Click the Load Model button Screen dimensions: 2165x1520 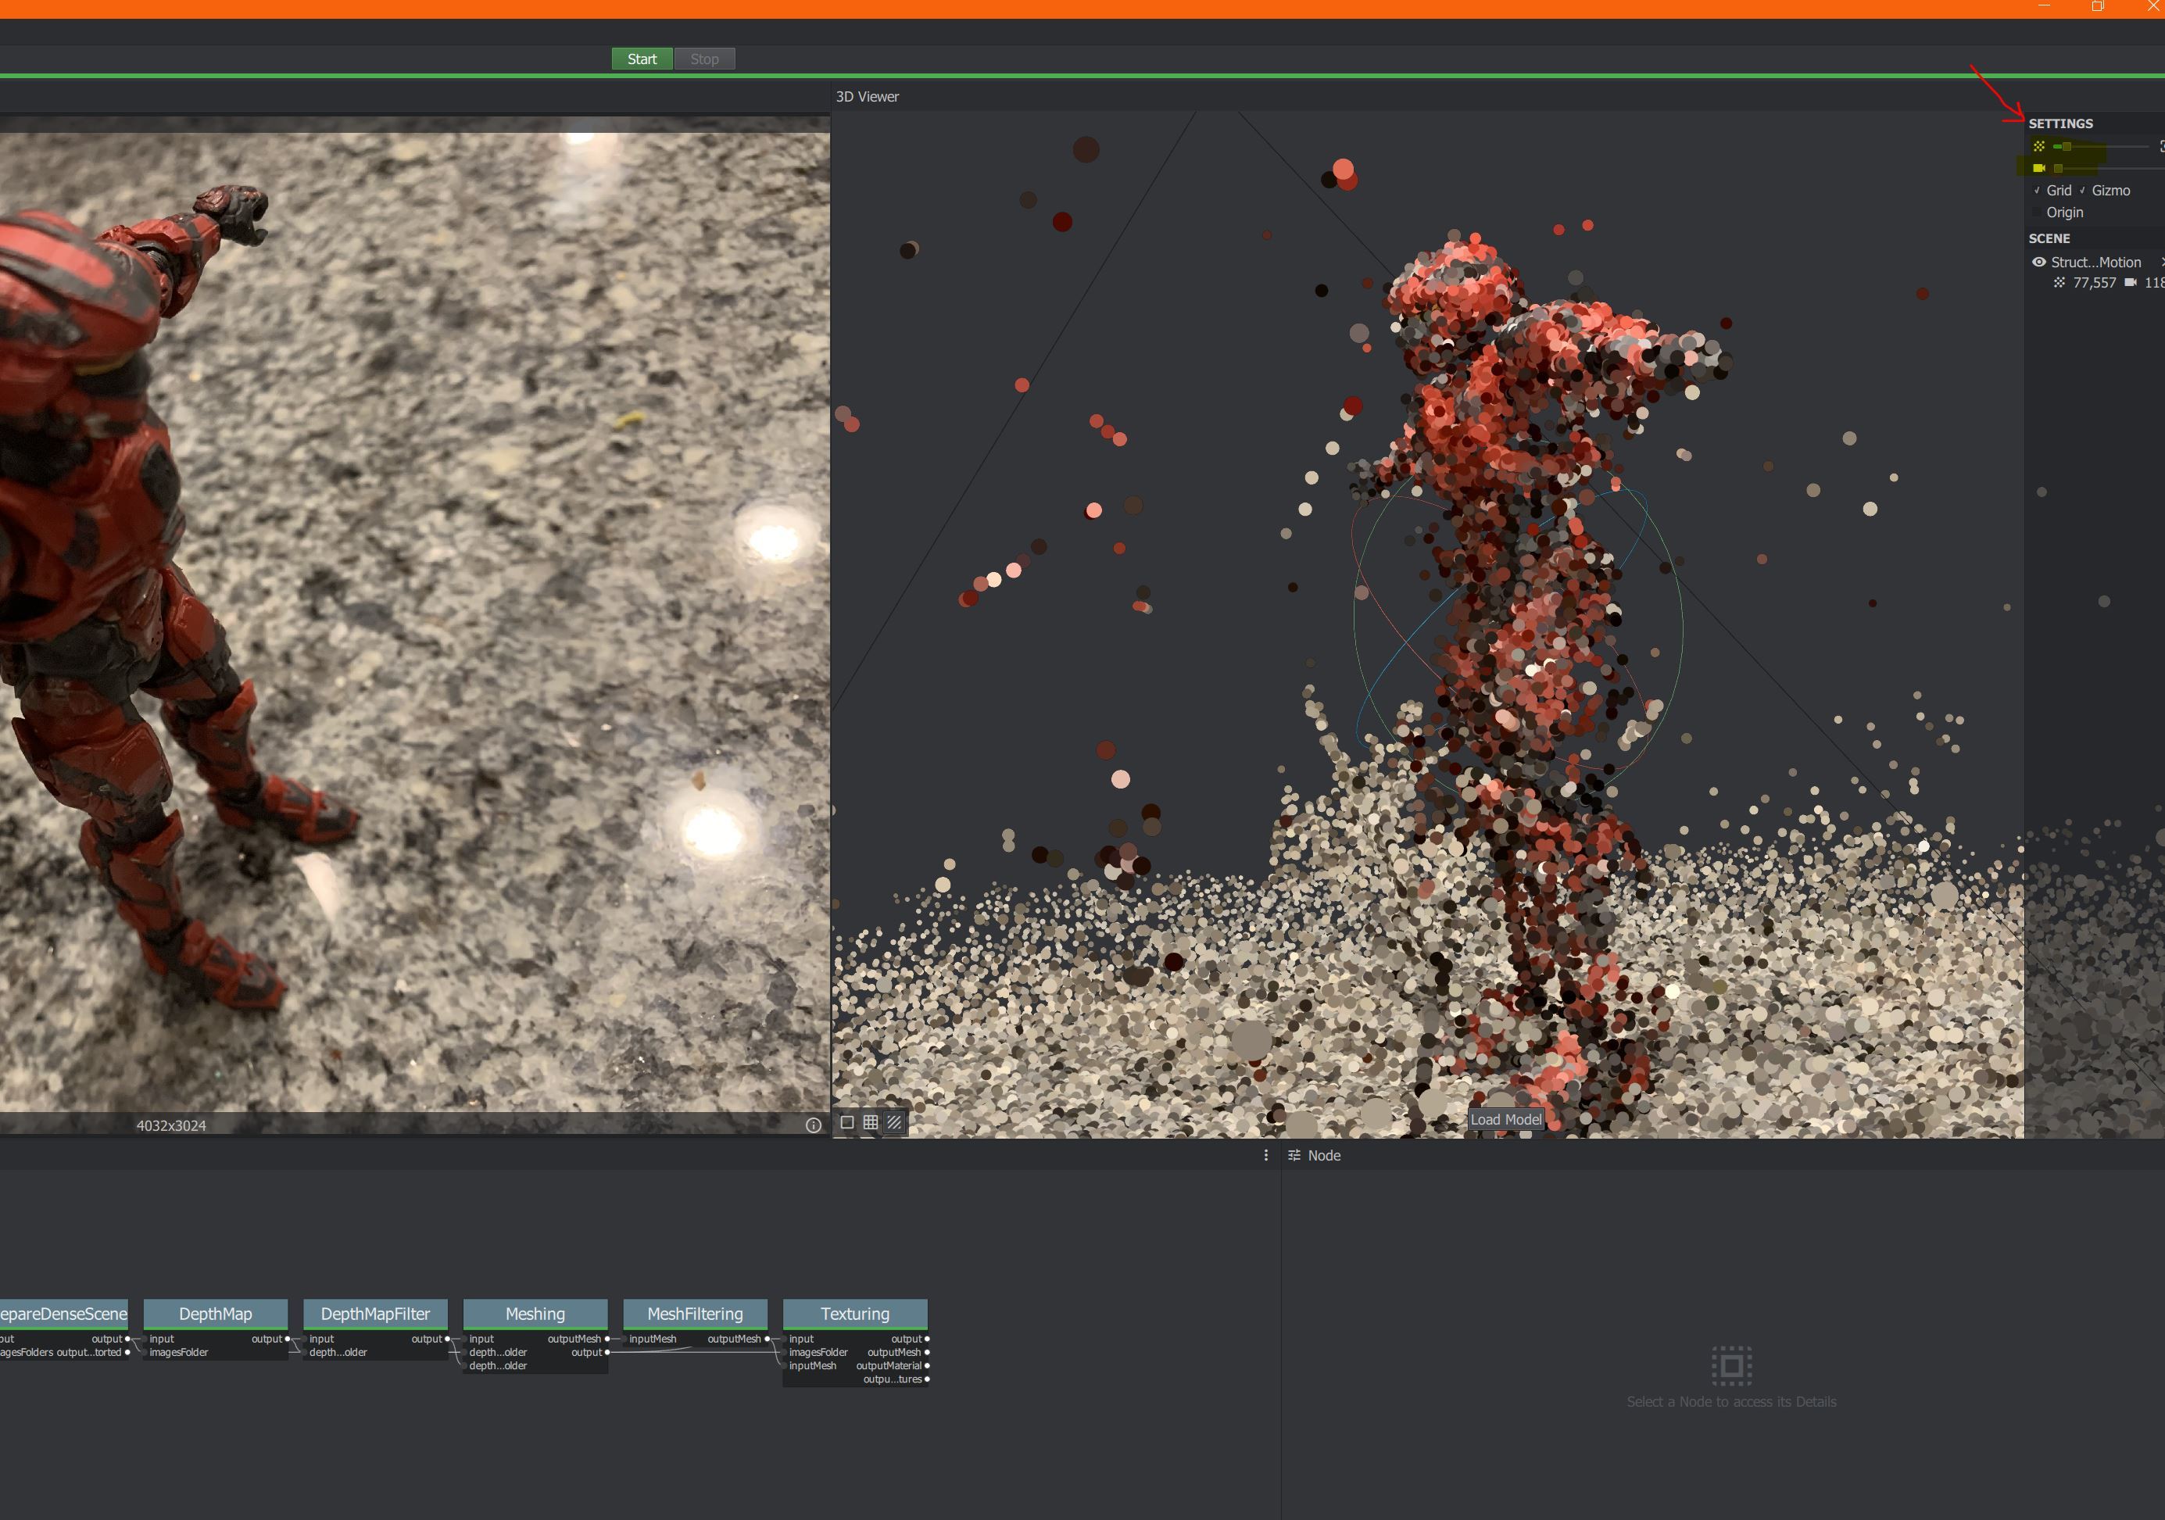[1506, 1119]
